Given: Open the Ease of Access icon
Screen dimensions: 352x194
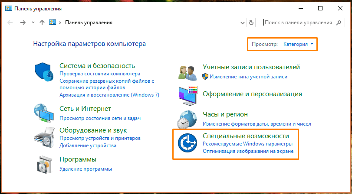Looking at the screenshot, I should pyautogui.click(x=187, y=143).
